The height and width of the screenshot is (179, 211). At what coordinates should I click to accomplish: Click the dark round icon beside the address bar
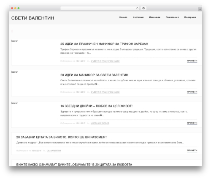(x=143, y=8)
